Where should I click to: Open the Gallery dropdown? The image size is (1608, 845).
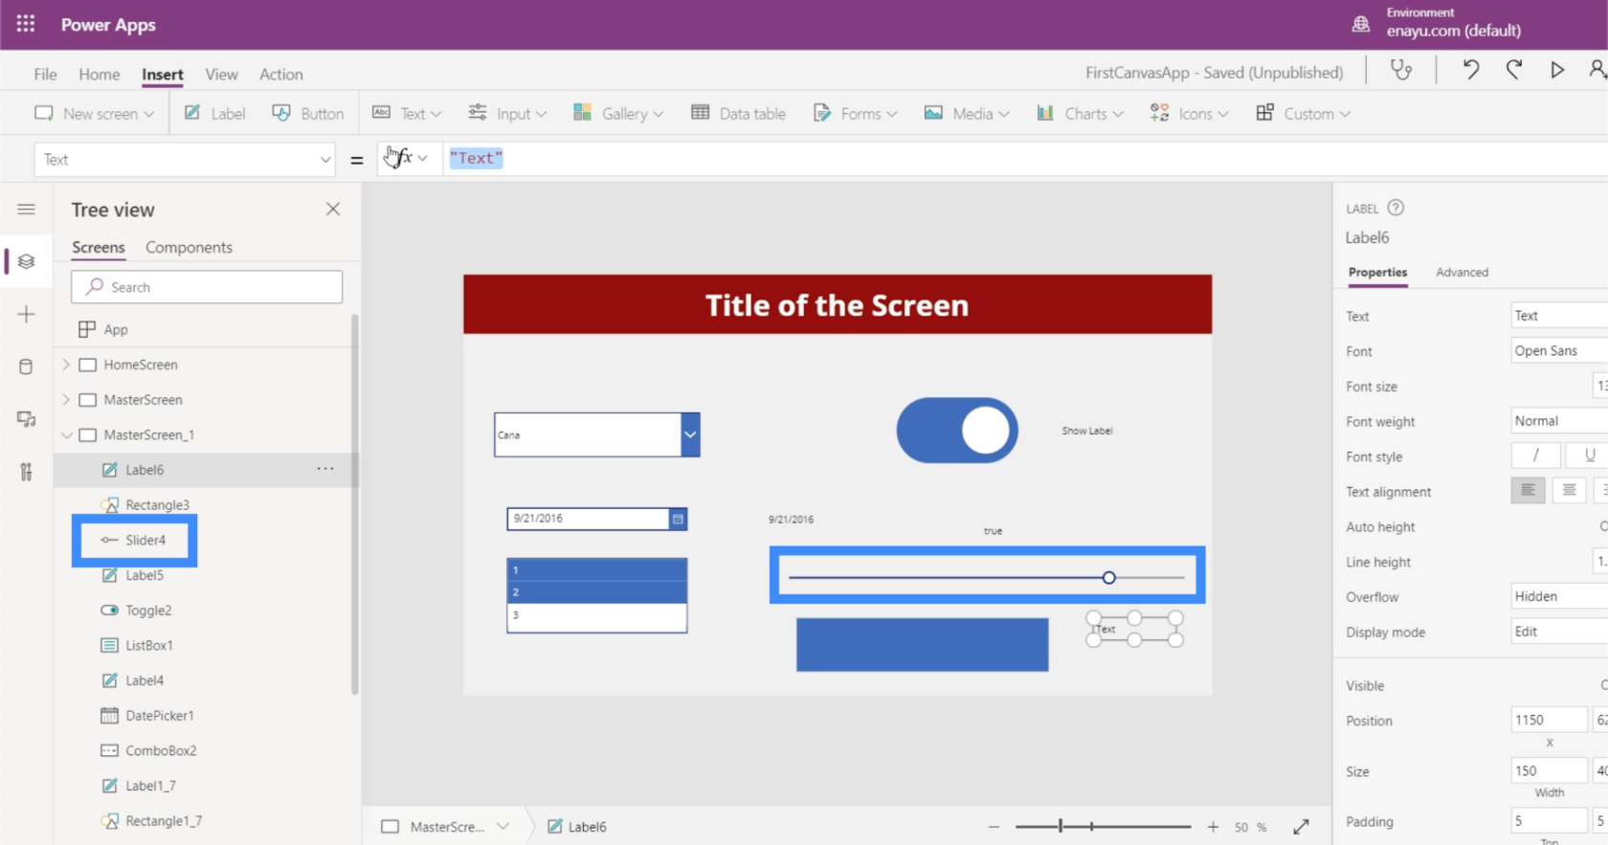(618, 113)
